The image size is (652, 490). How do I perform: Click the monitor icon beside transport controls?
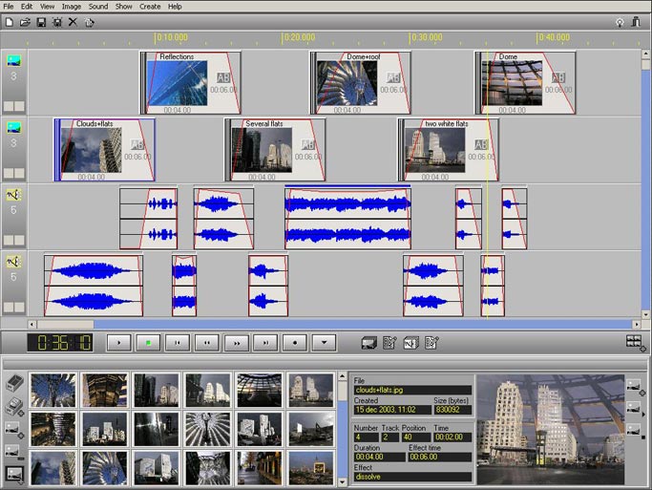coord(369,342)
